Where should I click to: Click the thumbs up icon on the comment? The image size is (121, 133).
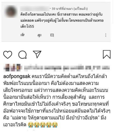[23, 35]
